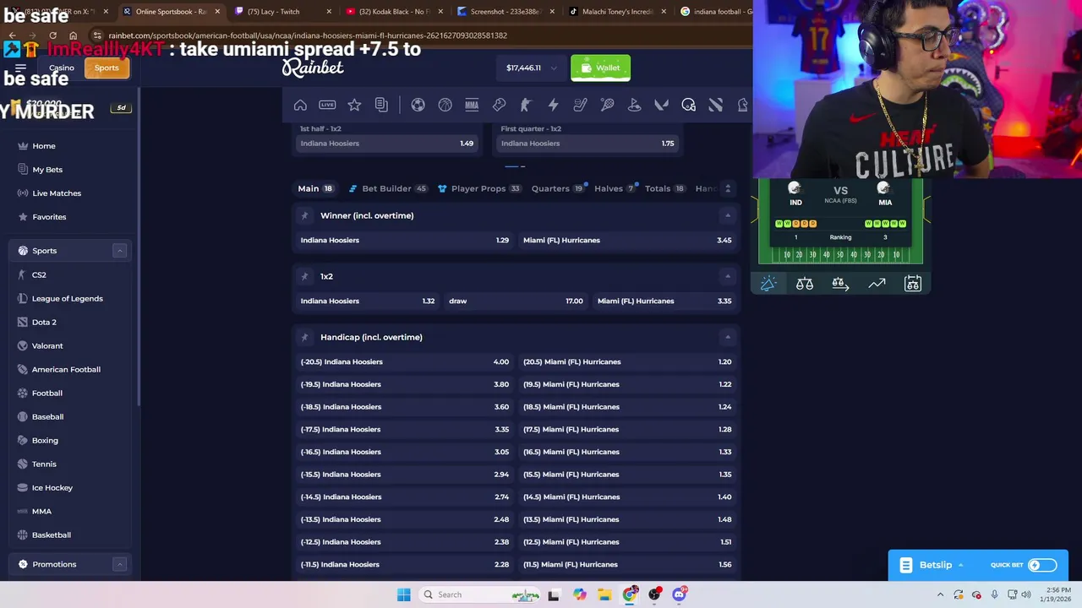Open the Windows Start button

(x=404, y=594)
